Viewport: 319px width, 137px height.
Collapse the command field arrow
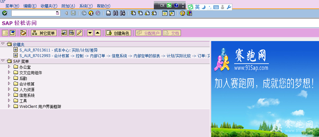[66, 13]
